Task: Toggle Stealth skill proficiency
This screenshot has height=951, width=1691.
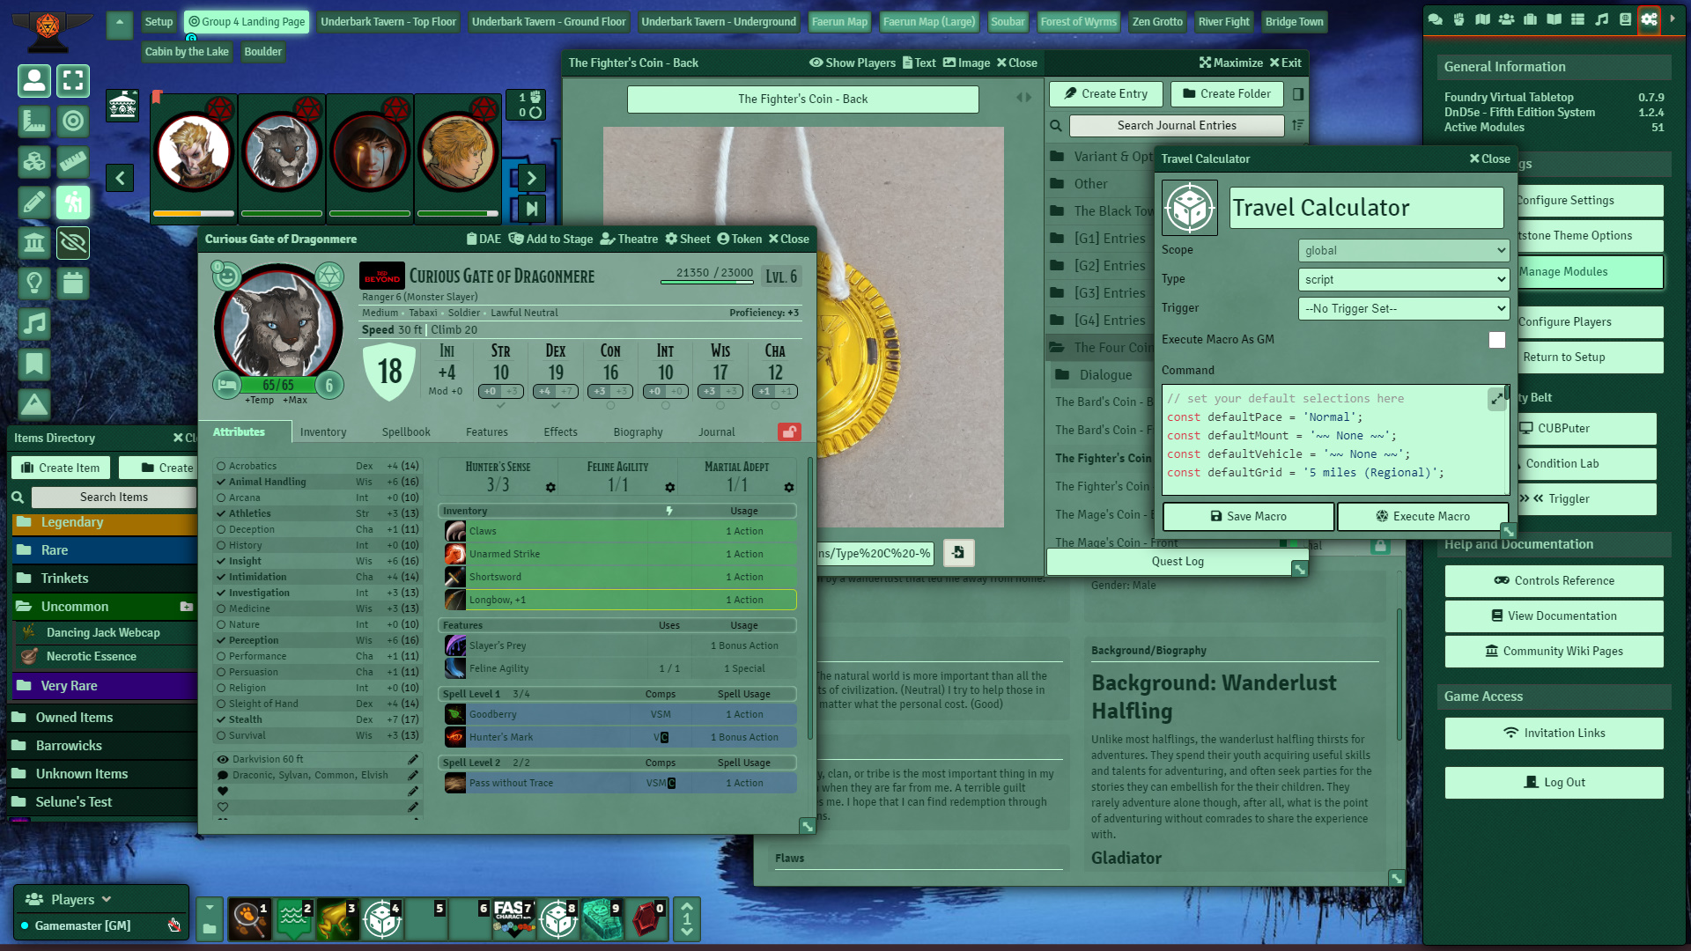Action: (222, 719)
